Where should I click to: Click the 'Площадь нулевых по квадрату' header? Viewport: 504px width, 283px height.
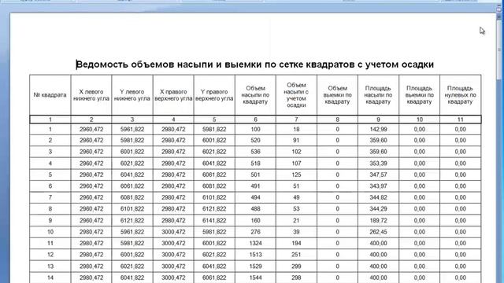460,95
